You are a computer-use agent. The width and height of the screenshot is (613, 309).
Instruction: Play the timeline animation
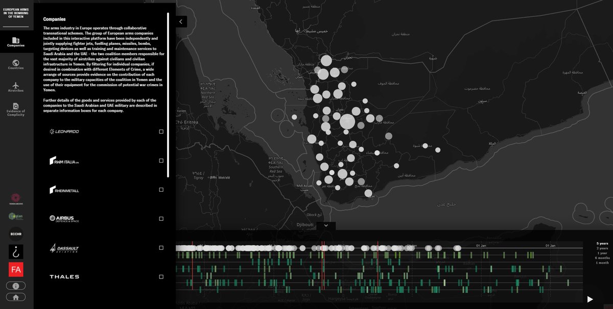590,299
